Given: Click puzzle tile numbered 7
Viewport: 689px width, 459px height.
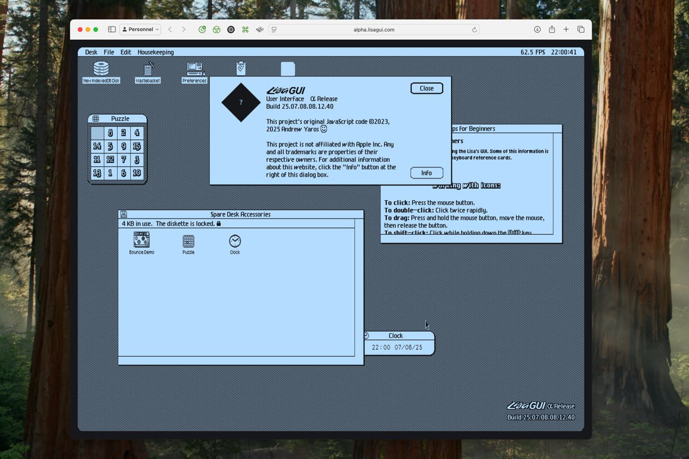Looking at the screenshot, I should [x=123, y=160].
